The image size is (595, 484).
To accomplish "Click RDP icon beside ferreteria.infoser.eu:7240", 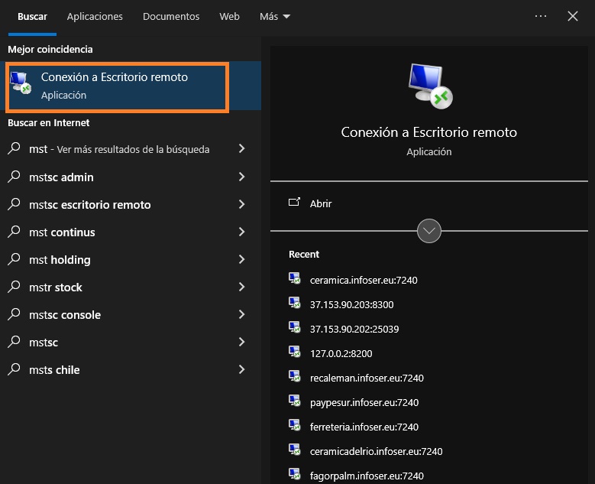I will pos(295,425).
